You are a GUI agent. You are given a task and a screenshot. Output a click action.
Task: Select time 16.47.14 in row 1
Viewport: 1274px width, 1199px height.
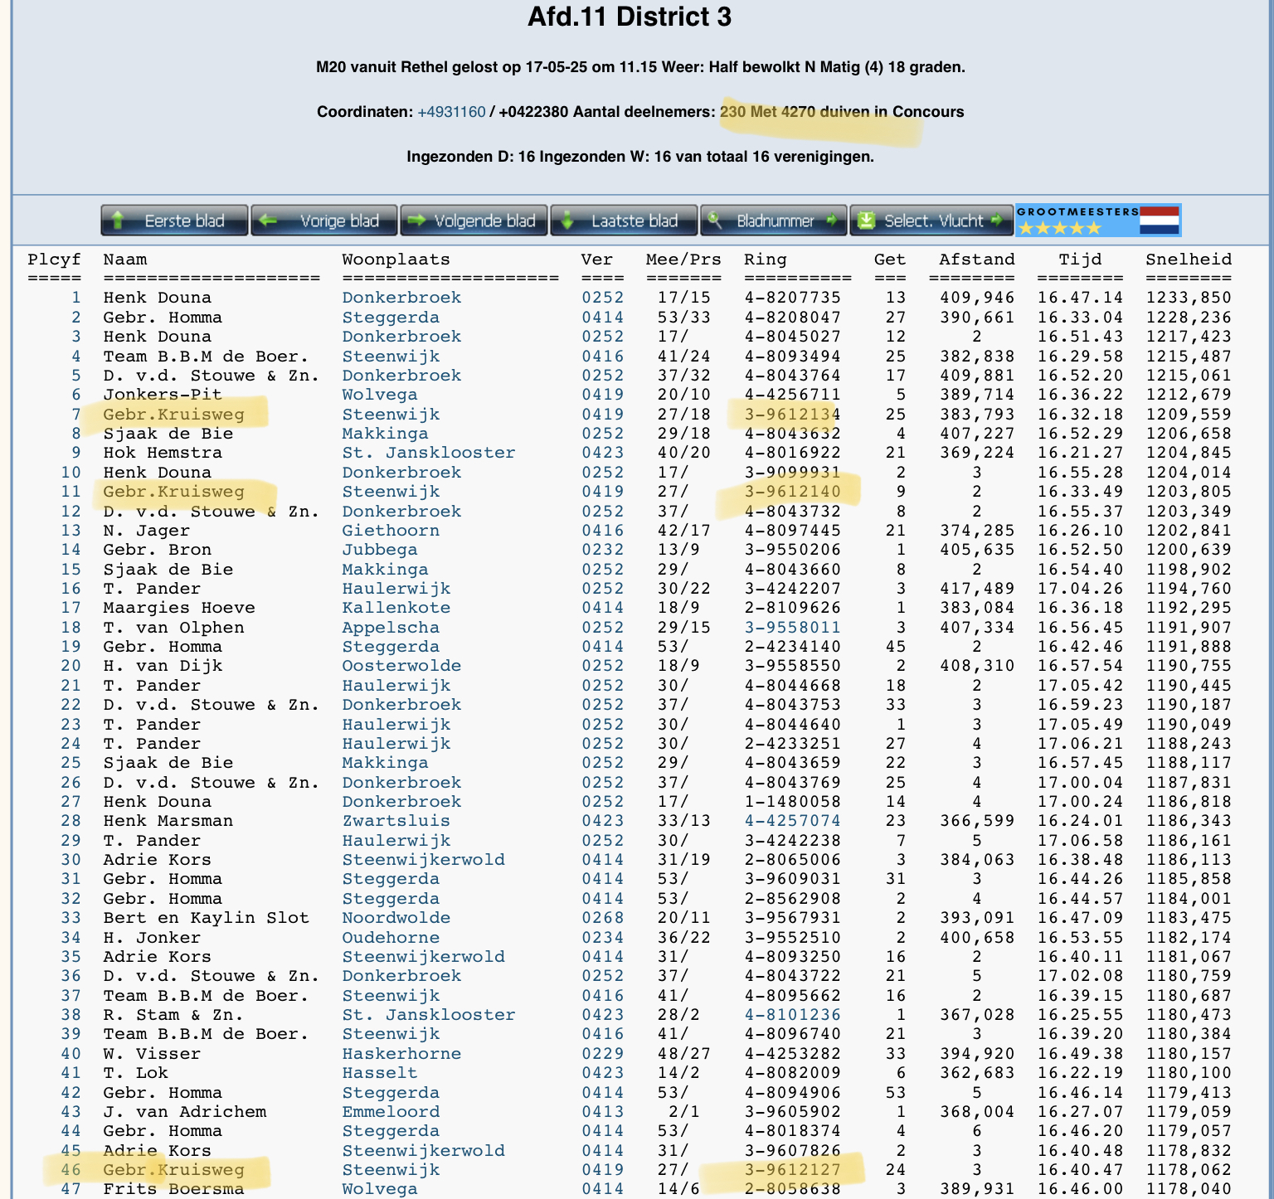(1080, 298)
